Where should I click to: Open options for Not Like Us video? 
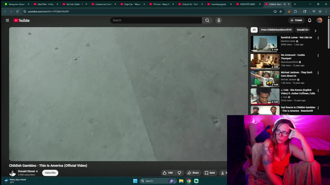click(318, 38)
